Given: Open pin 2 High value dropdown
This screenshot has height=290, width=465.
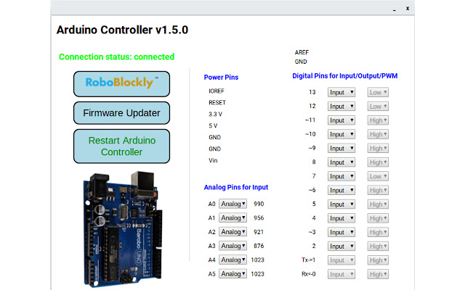Looking at the screenshot, I should (x=378, y=246).
